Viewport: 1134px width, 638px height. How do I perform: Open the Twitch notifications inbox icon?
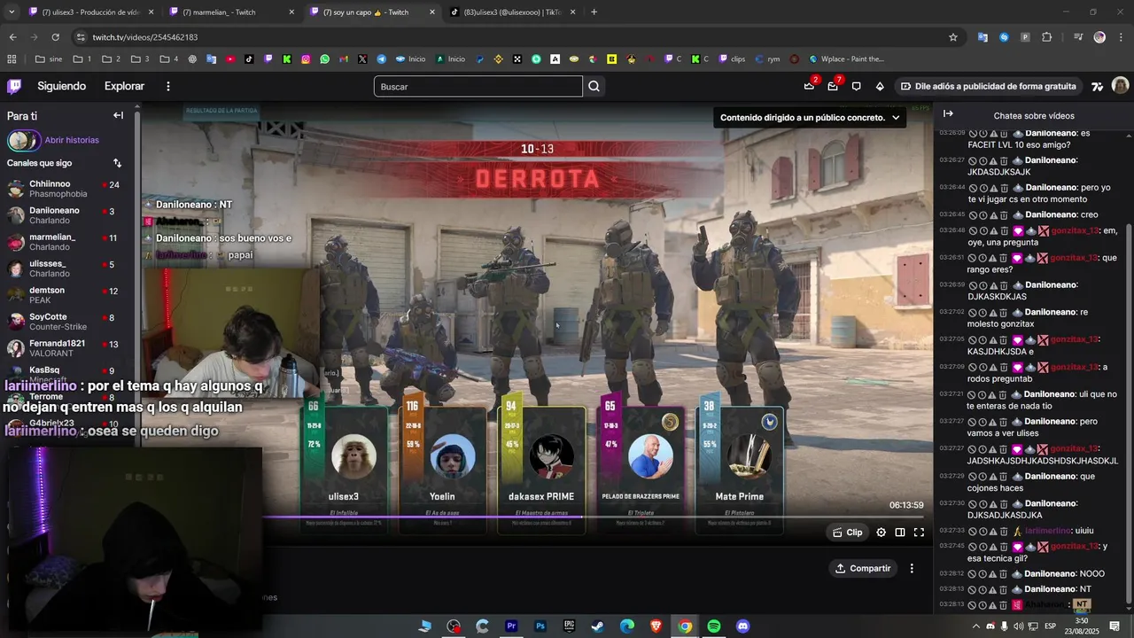click(x=833, y=86)
